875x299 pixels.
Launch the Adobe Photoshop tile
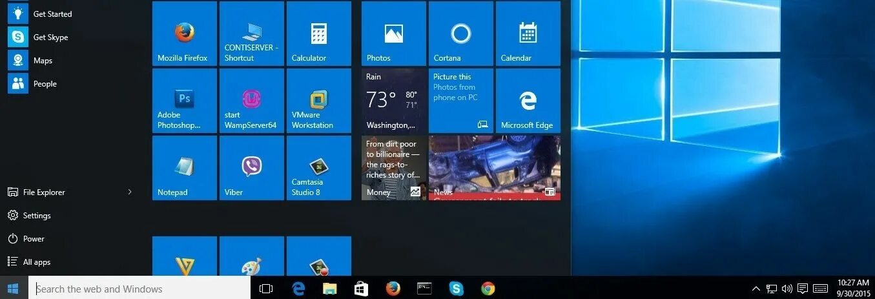pos(184,101)
